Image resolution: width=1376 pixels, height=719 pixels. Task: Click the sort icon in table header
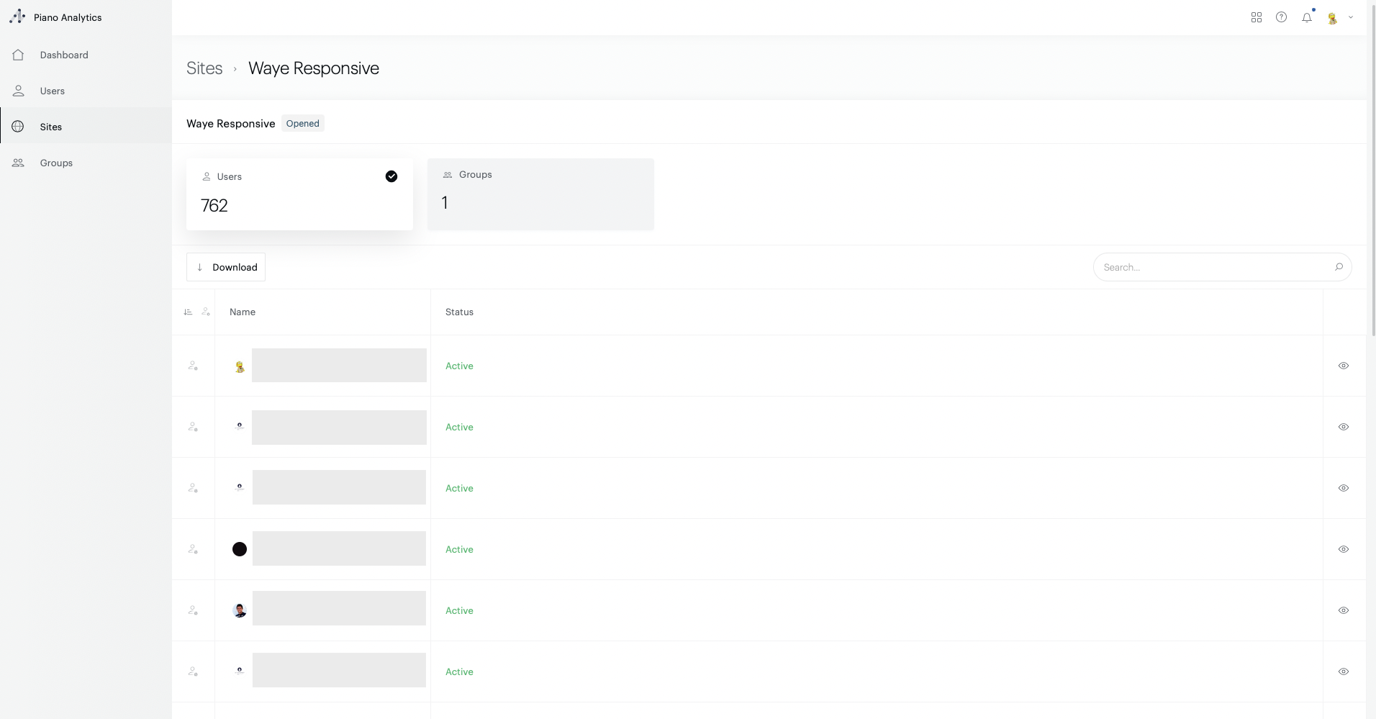click(188, 312)
